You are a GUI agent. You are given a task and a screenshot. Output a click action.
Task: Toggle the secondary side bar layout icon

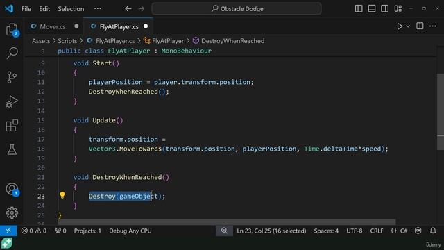(384, 8)
